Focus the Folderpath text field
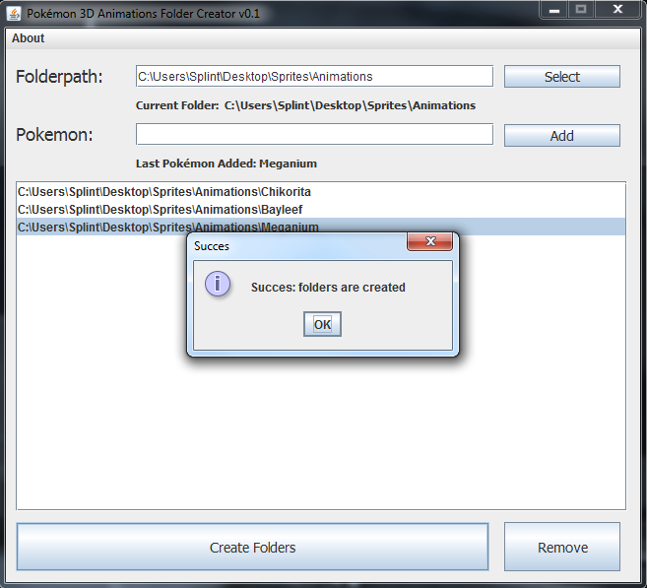The width and height of the screenshot is (647, 588). (x=314, y=77)
